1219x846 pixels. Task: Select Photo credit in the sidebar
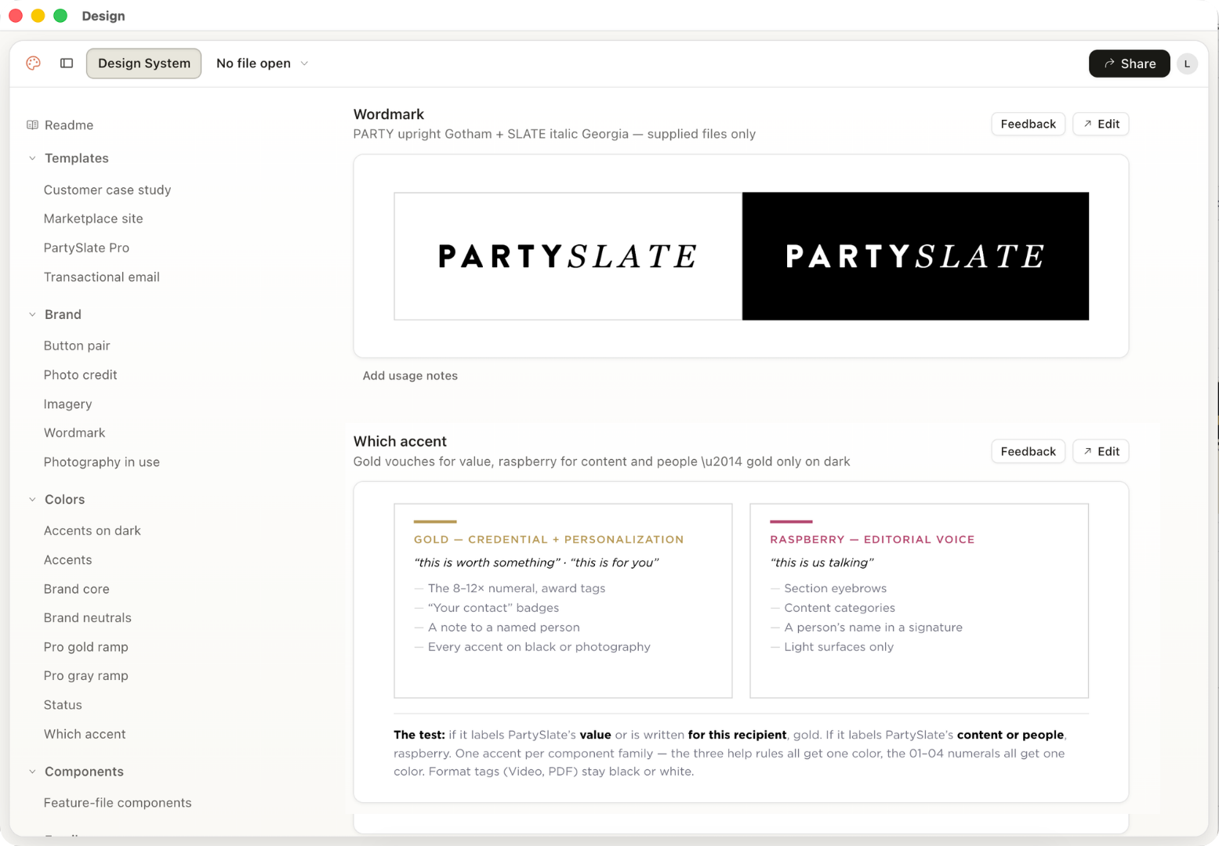pyautogui.click(x=80, y=375)
